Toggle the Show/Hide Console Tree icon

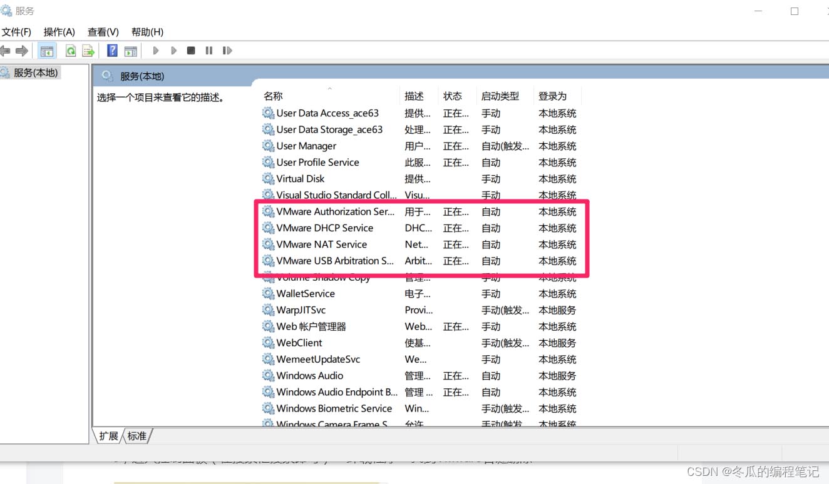coord(47,51)
